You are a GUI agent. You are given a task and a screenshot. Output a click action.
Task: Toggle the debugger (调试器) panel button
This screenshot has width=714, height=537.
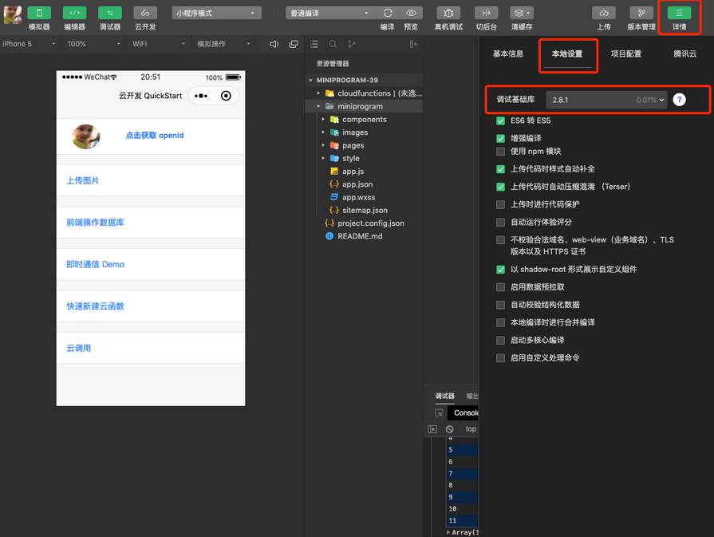coord(110,14)
